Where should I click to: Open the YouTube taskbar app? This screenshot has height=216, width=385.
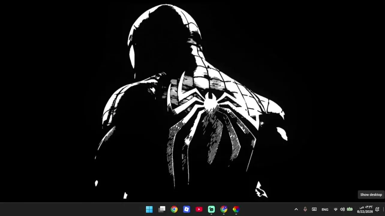(199, 209)
